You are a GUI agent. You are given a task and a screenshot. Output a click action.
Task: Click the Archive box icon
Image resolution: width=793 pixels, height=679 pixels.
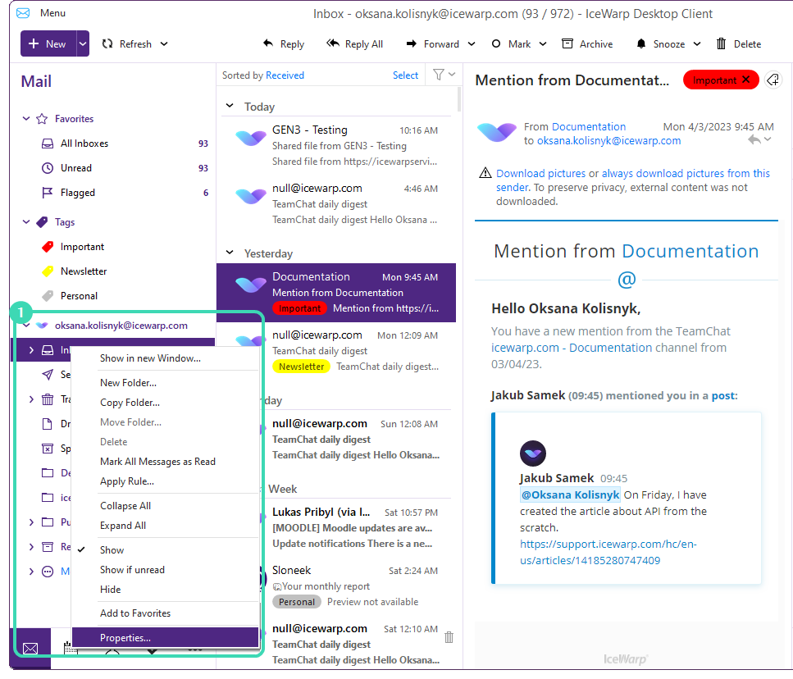pos(567,44)
